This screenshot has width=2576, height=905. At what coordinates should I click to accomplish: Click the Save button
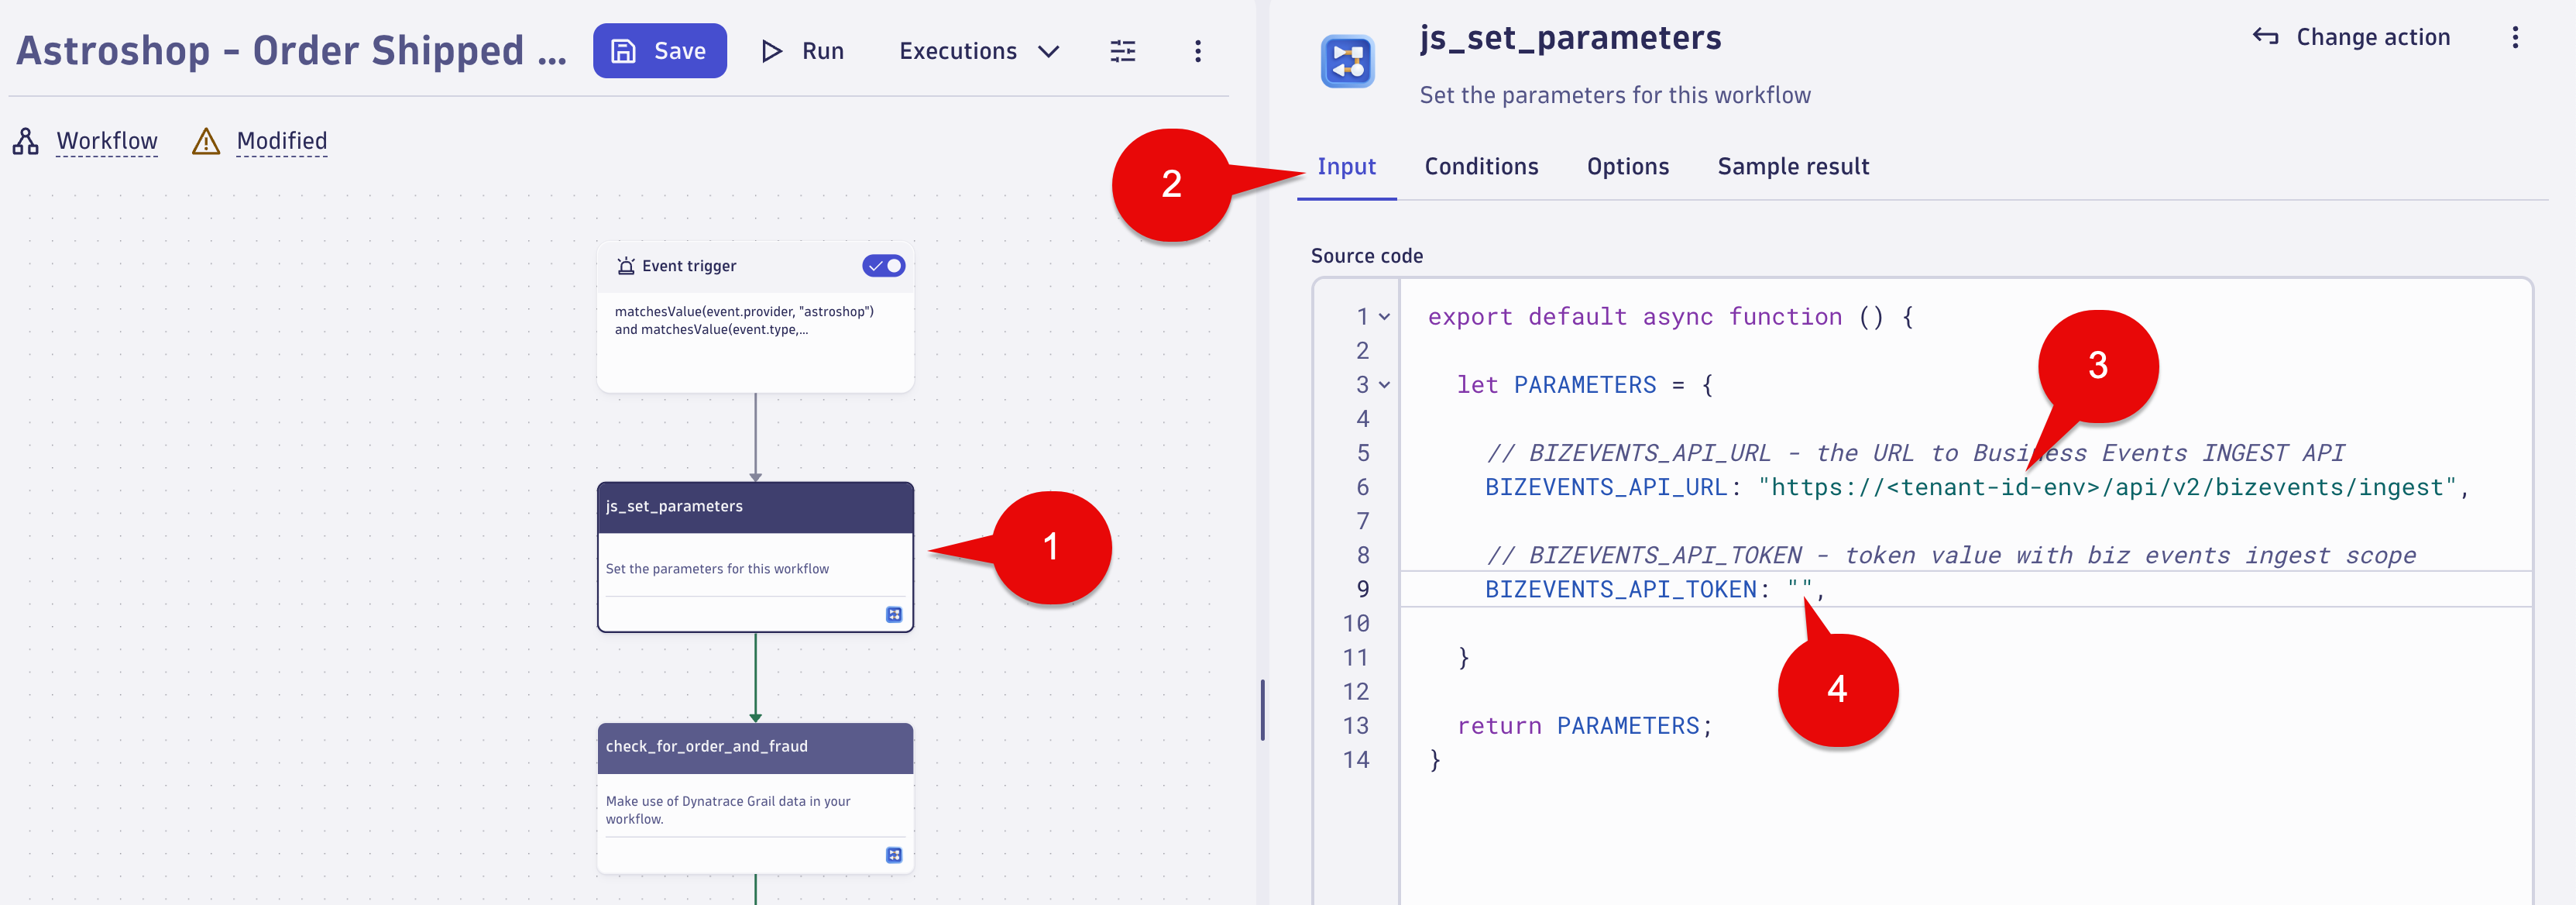tap(659, 51)
